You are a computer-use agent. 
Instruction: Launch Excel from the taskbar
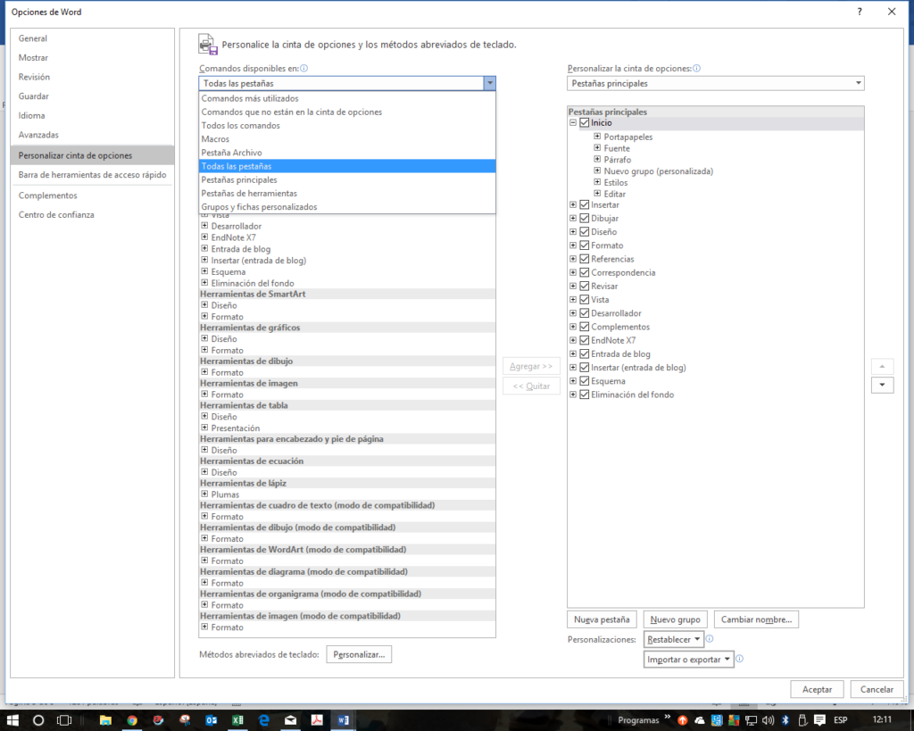click(238, 719)
